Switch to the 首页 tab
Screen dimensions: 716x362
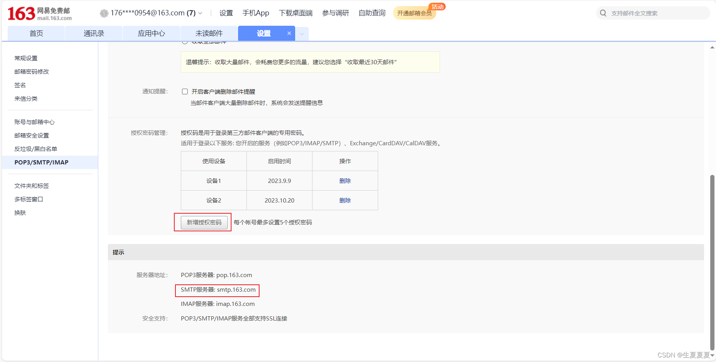36,33
